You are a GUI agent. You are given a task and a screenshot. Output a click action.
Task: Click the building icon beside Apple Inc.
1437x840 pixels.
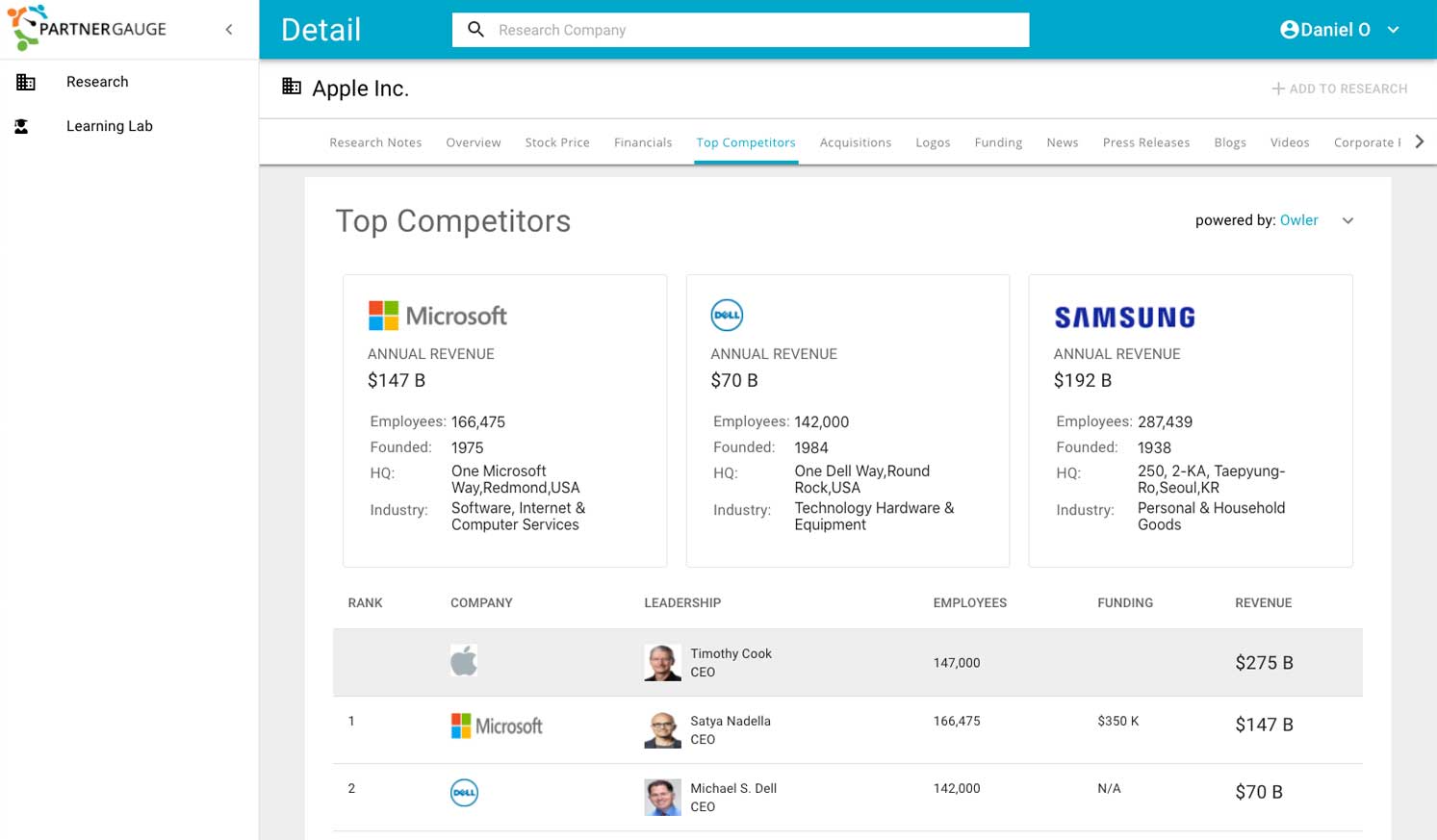(292, 87)
